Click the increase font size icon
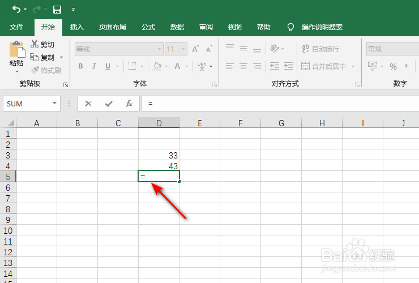Viewport: 419px width, 283px height. tap(195, 49)
